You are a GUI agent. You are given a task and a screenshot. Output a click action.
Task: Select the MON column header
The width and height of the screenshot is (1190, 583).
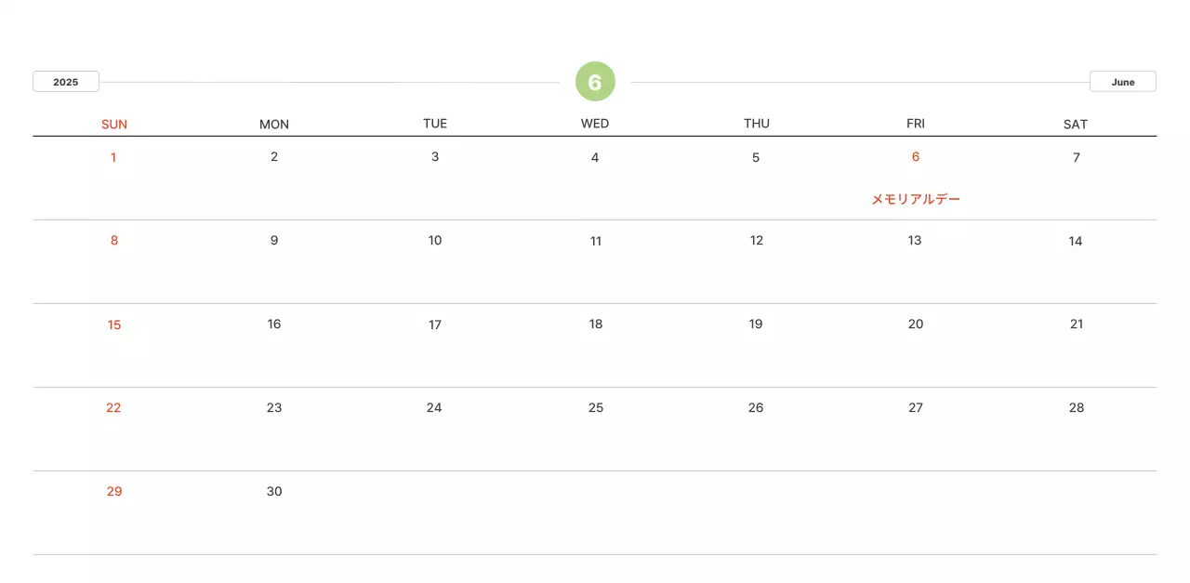274,125
